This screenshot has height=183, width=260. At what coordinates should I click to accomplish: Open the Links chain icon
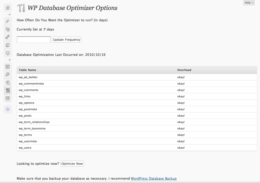pos(8,37)
